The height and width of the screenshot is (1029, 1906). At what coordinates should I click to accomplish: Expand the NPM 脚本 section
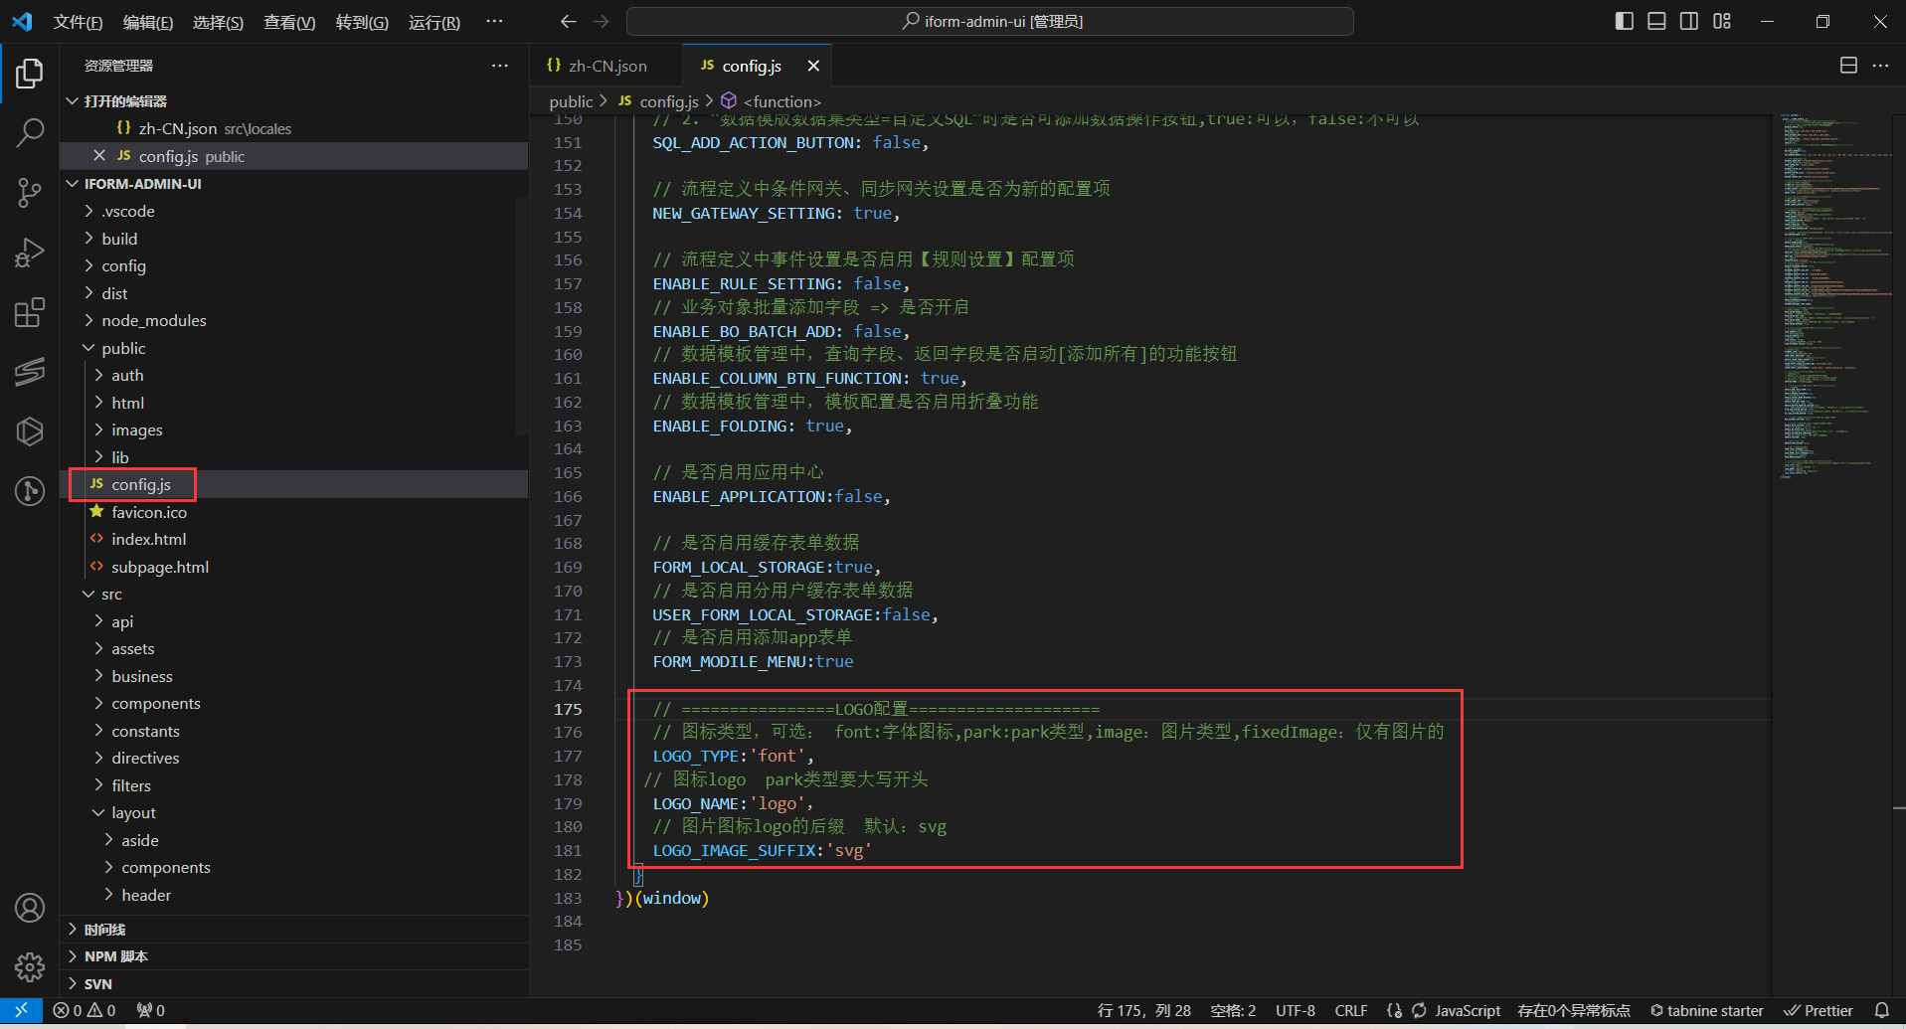[x=115, y=956]
